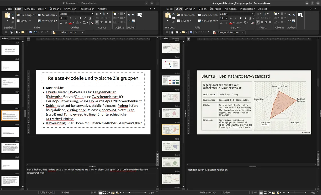Decrease font size in Unbenannt 1 window

(75, 18)
